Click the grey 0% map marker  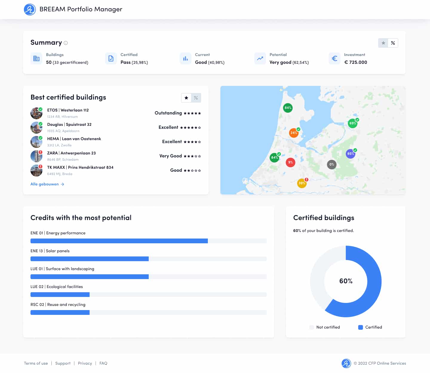(x=331, y=164)
